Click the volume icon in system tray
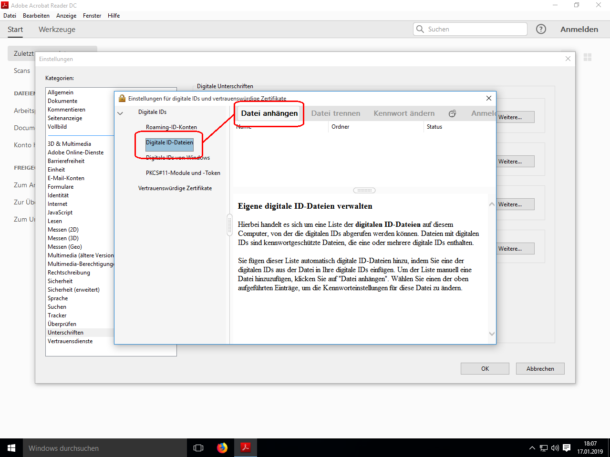The width and height of the screenshot is (610, 457). point(555,448)
